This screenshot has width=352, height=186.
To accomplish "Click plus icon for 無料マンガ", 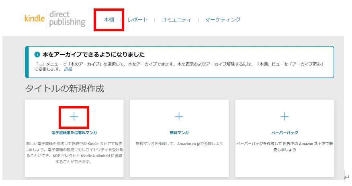I will (x=179, y=117).
